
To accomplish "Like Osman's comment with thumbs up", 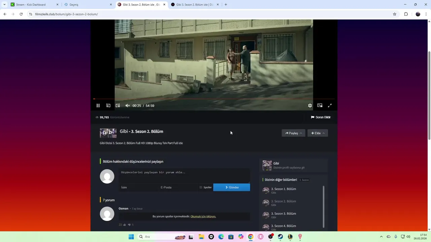I will point(124,225).
